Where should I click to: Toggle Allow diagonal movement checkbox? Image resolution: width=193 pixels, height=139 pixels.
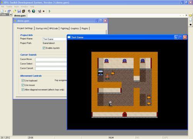pos(23,90)
